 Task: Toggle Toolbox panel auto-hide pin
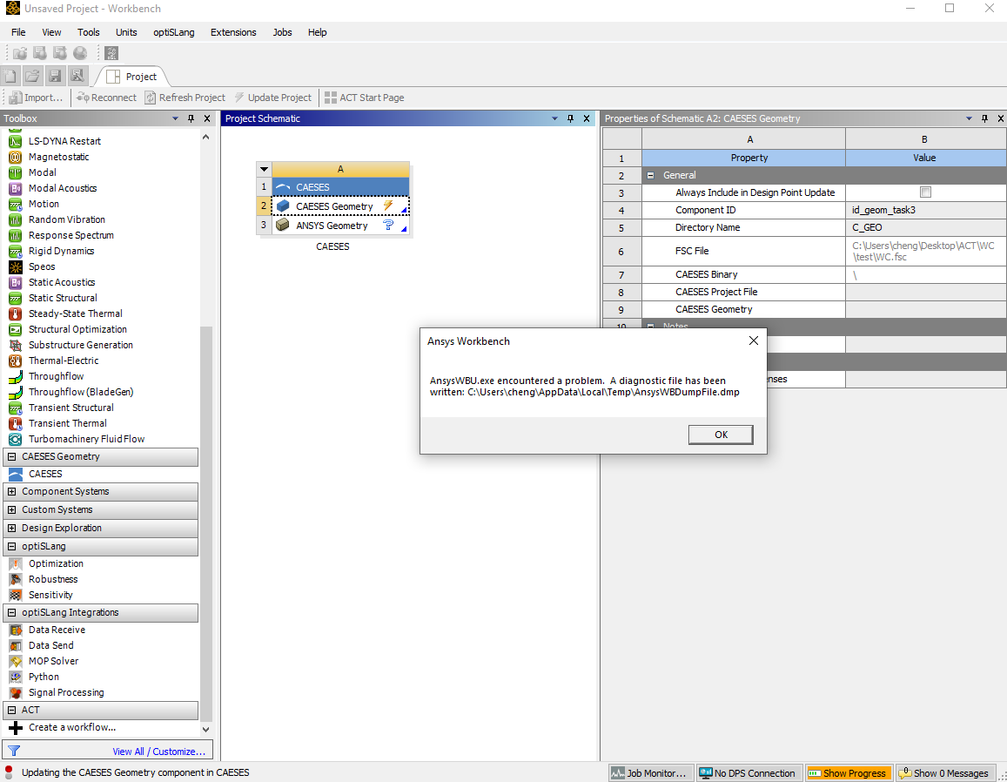click(x=191, y=118)
